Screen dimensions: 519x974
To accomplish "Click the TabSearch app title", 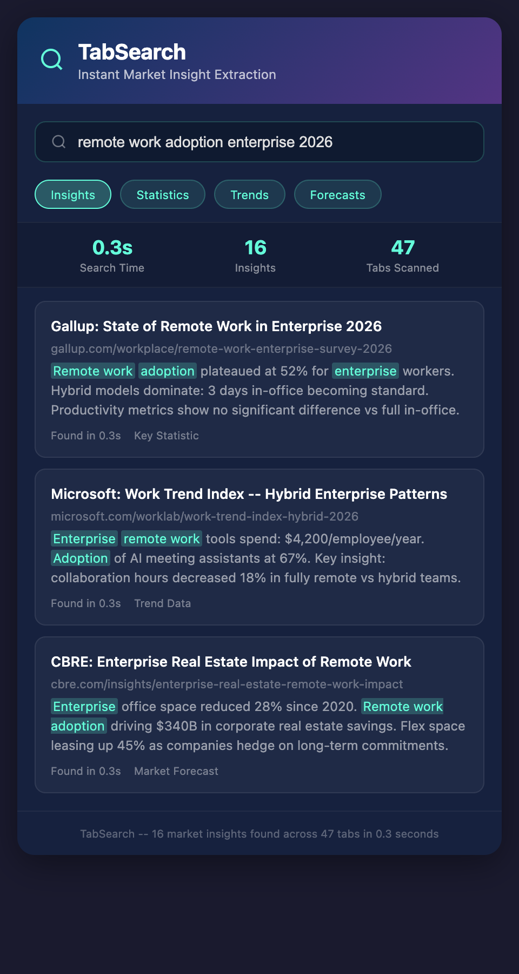I will 132,52.
